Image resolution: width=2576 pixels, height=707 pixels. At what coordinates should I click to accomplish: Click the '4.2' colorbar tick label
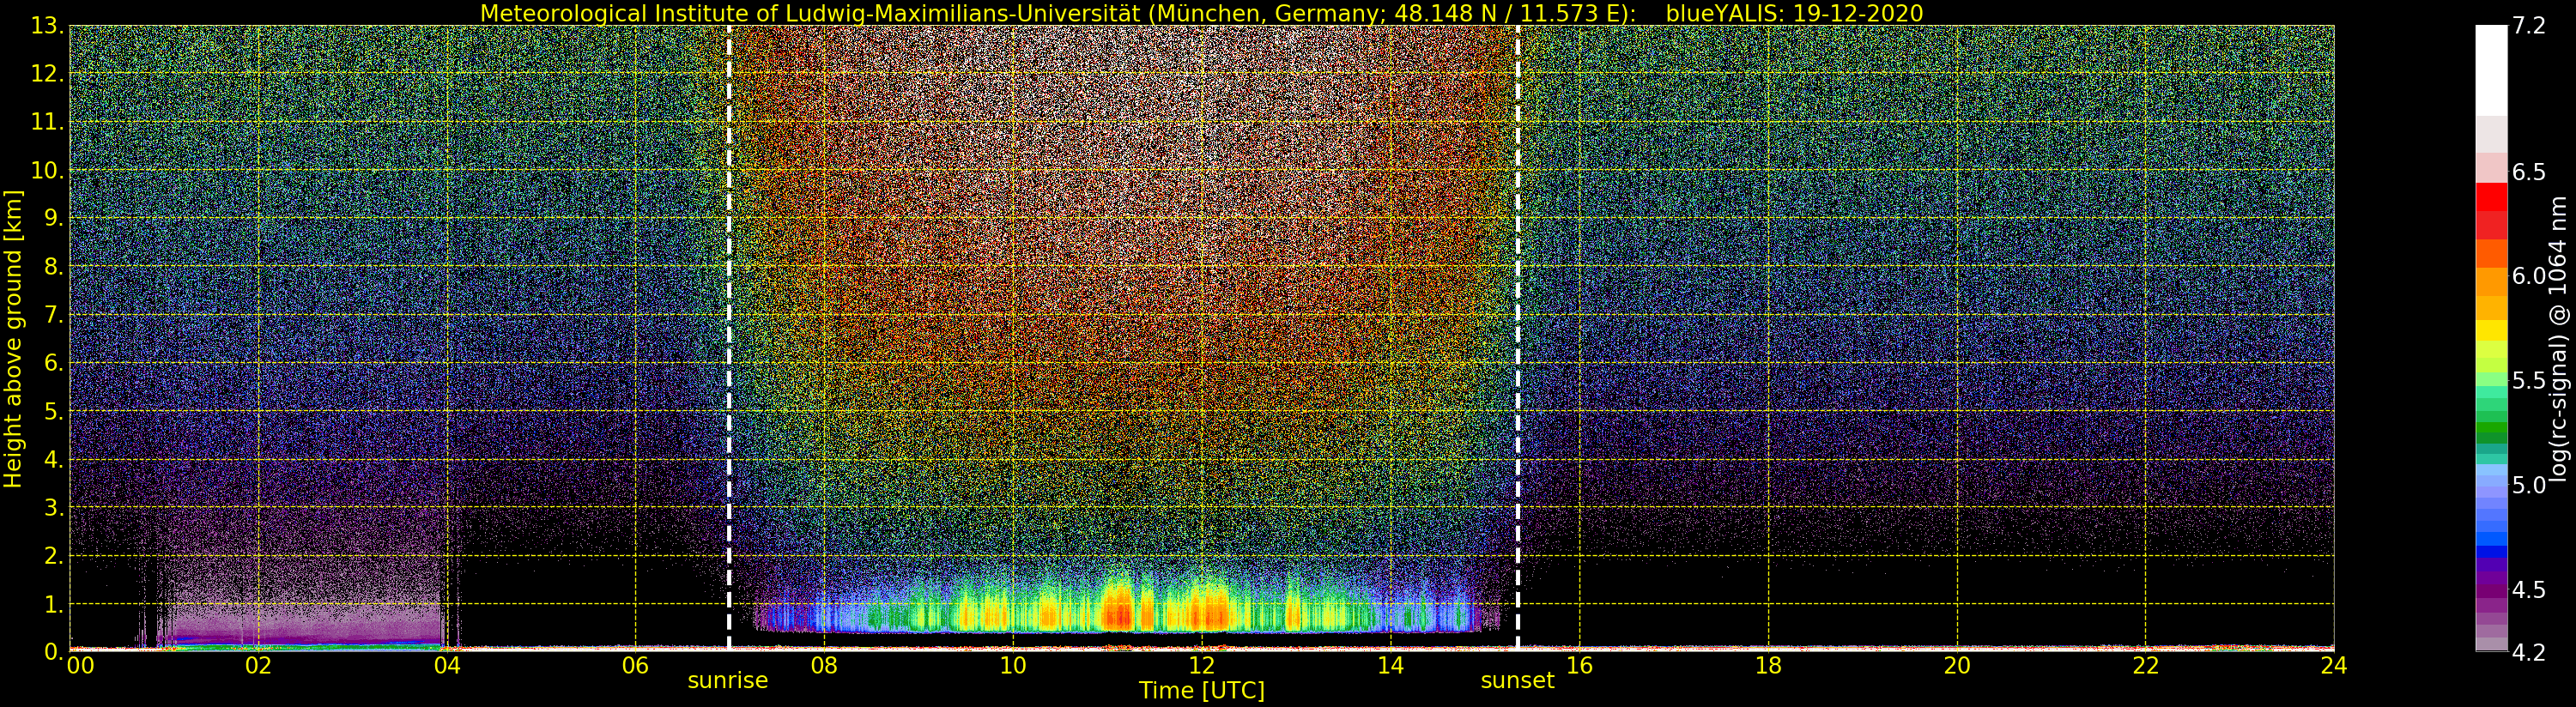tap(2528, 652)
